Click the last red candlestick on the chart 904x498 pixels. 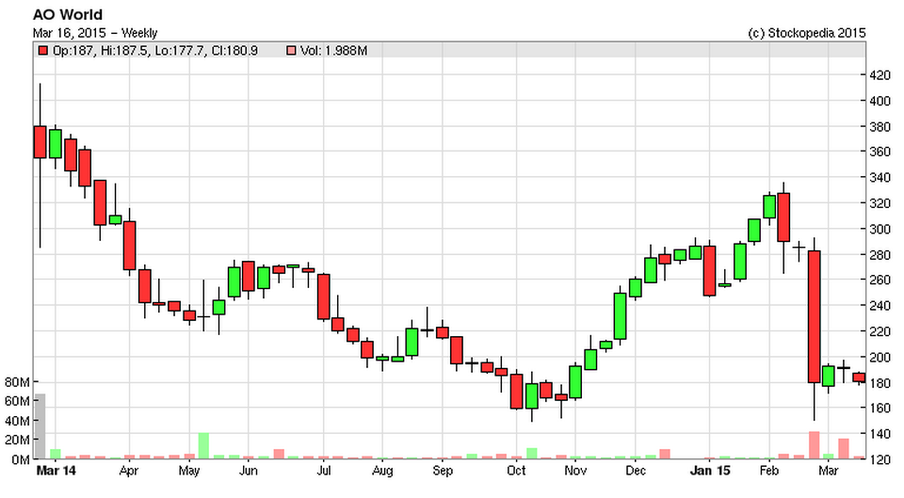tap(859, 378)
